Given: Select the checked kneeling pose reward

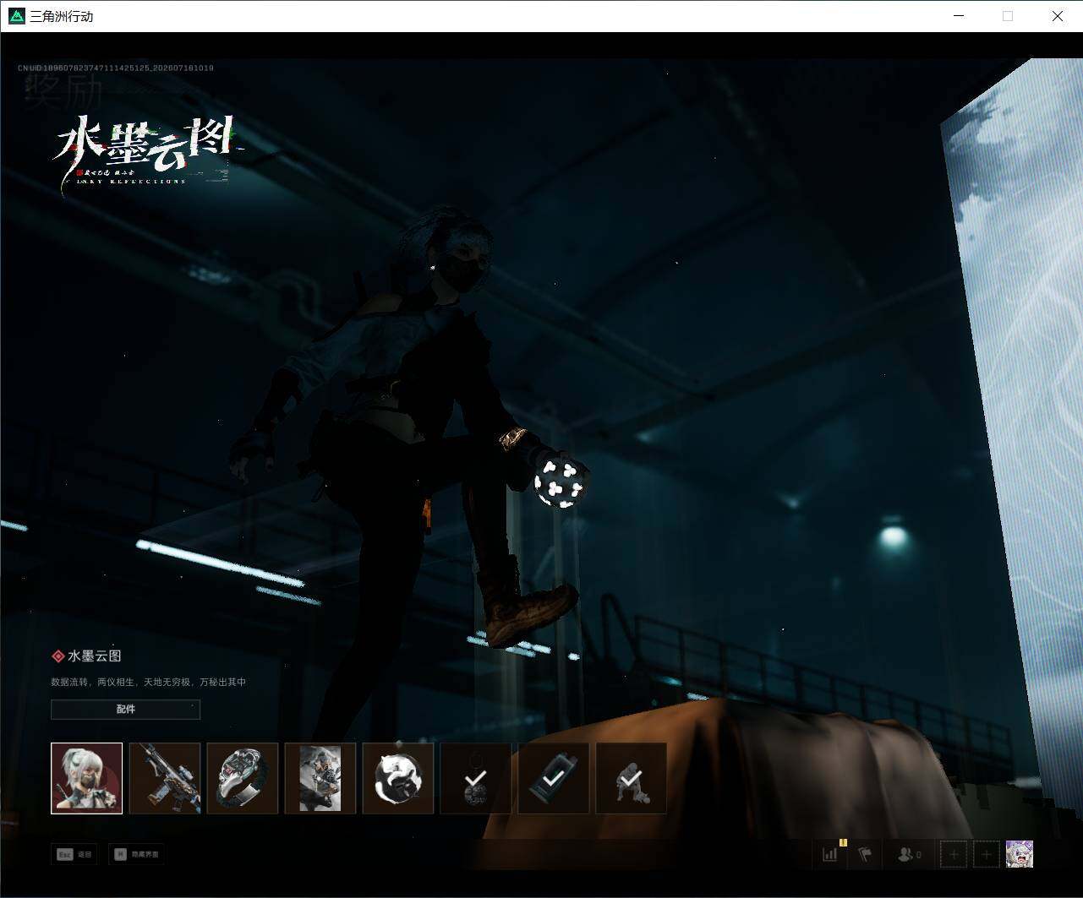Looking at the screenshot, I should 632,778.
